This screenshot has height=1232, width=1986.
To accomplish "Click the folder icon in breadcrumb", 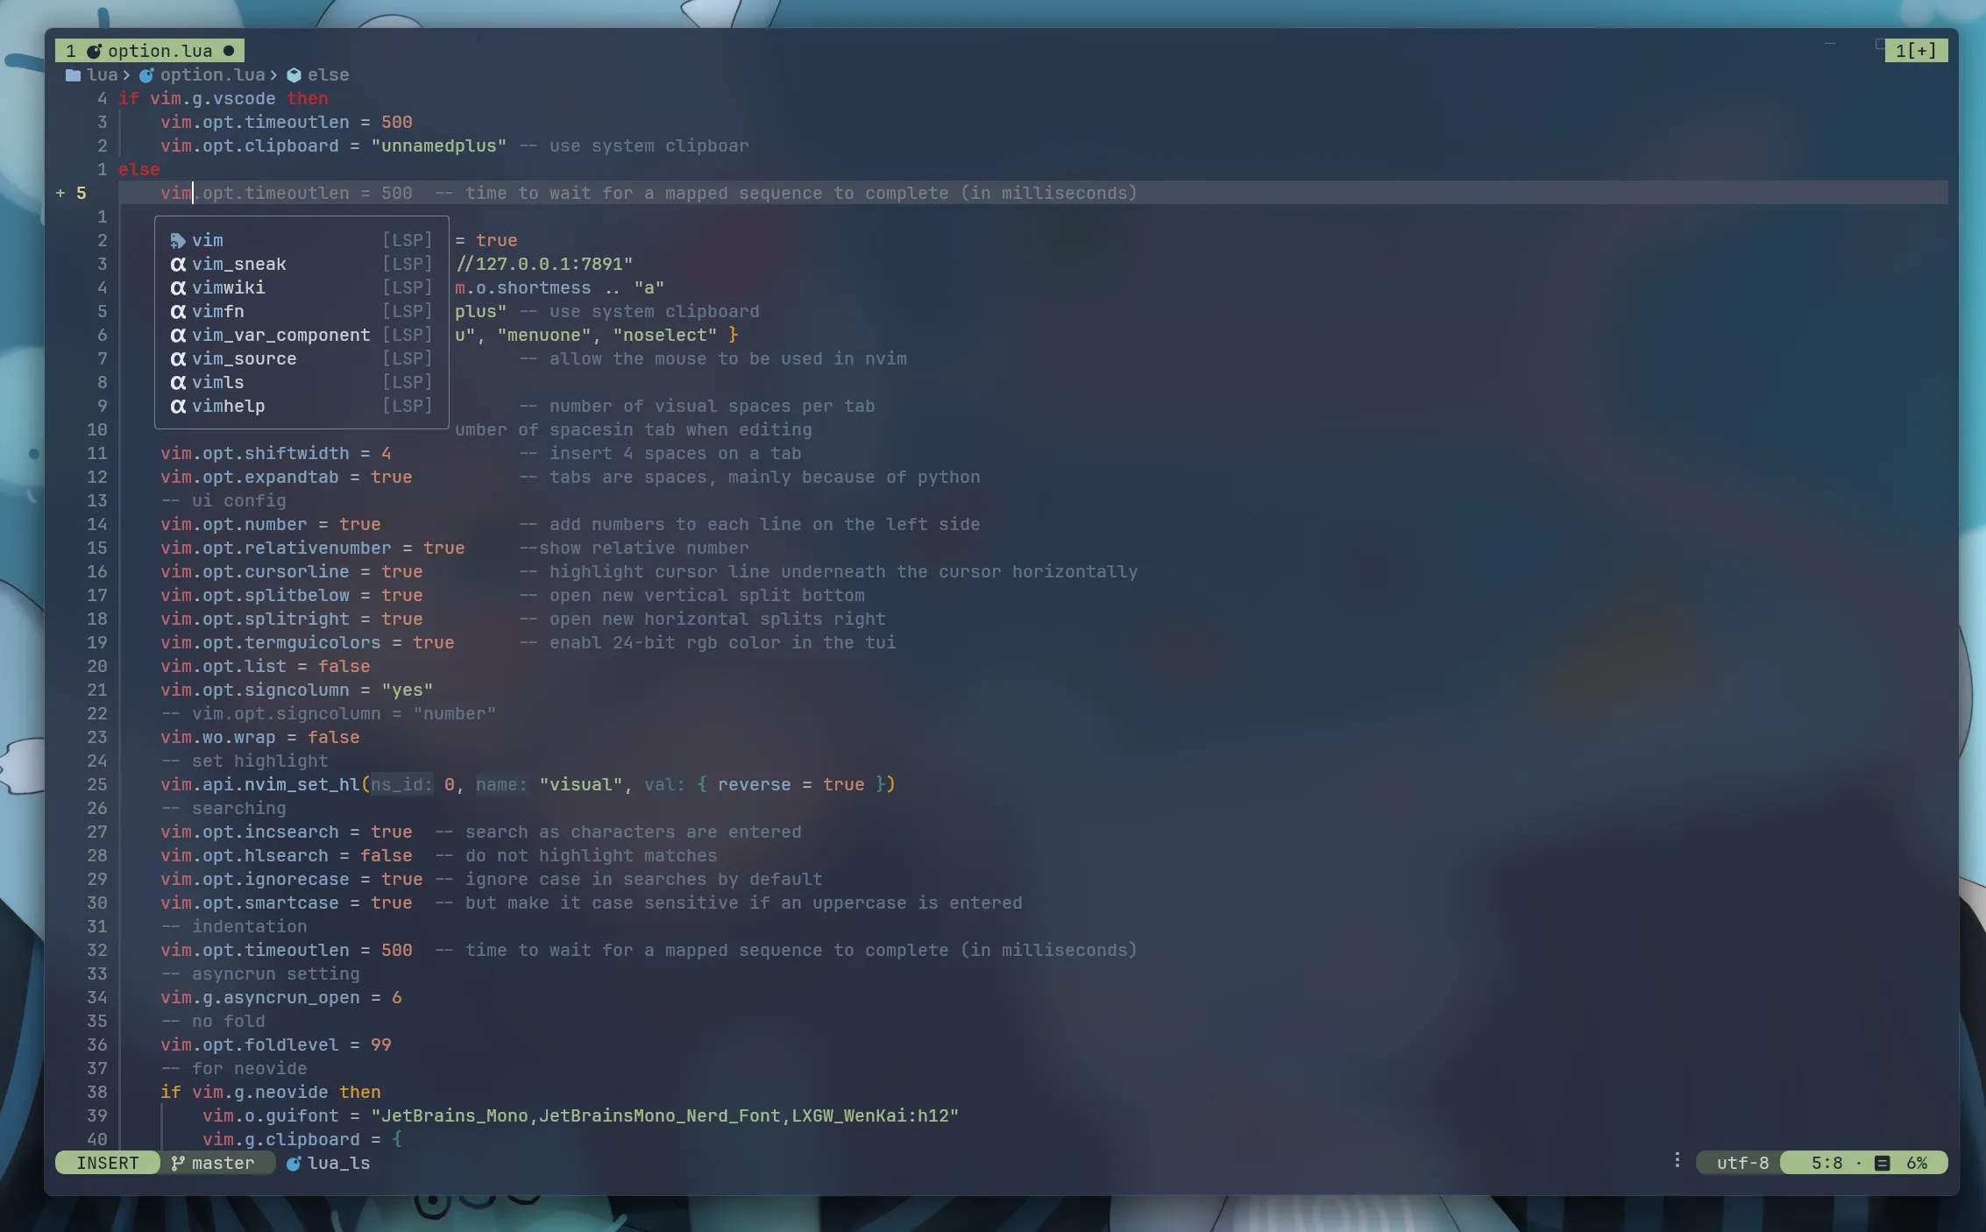I will [74, 75].
